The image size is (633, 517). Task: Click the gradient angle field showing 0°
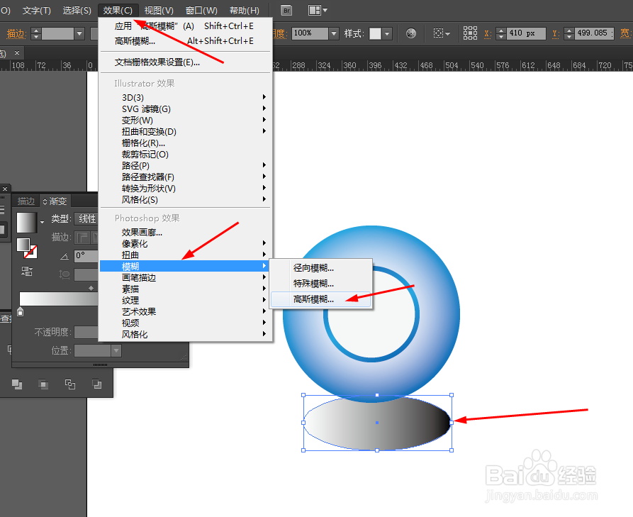(x=86, y=256)
